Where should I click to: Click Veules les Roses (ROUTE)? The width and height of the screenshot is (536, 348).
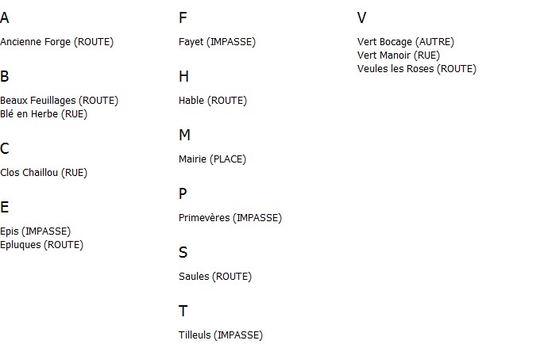(417, 69)
